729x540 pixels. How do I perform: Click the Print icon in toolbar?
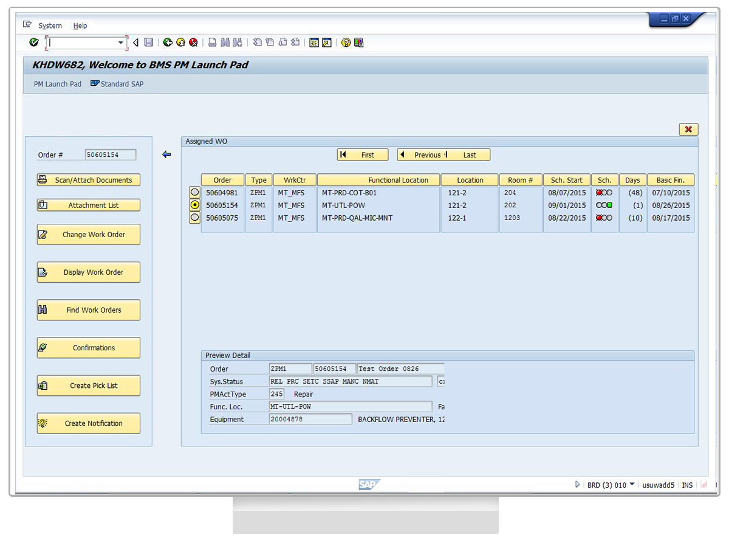click(212, 43)
